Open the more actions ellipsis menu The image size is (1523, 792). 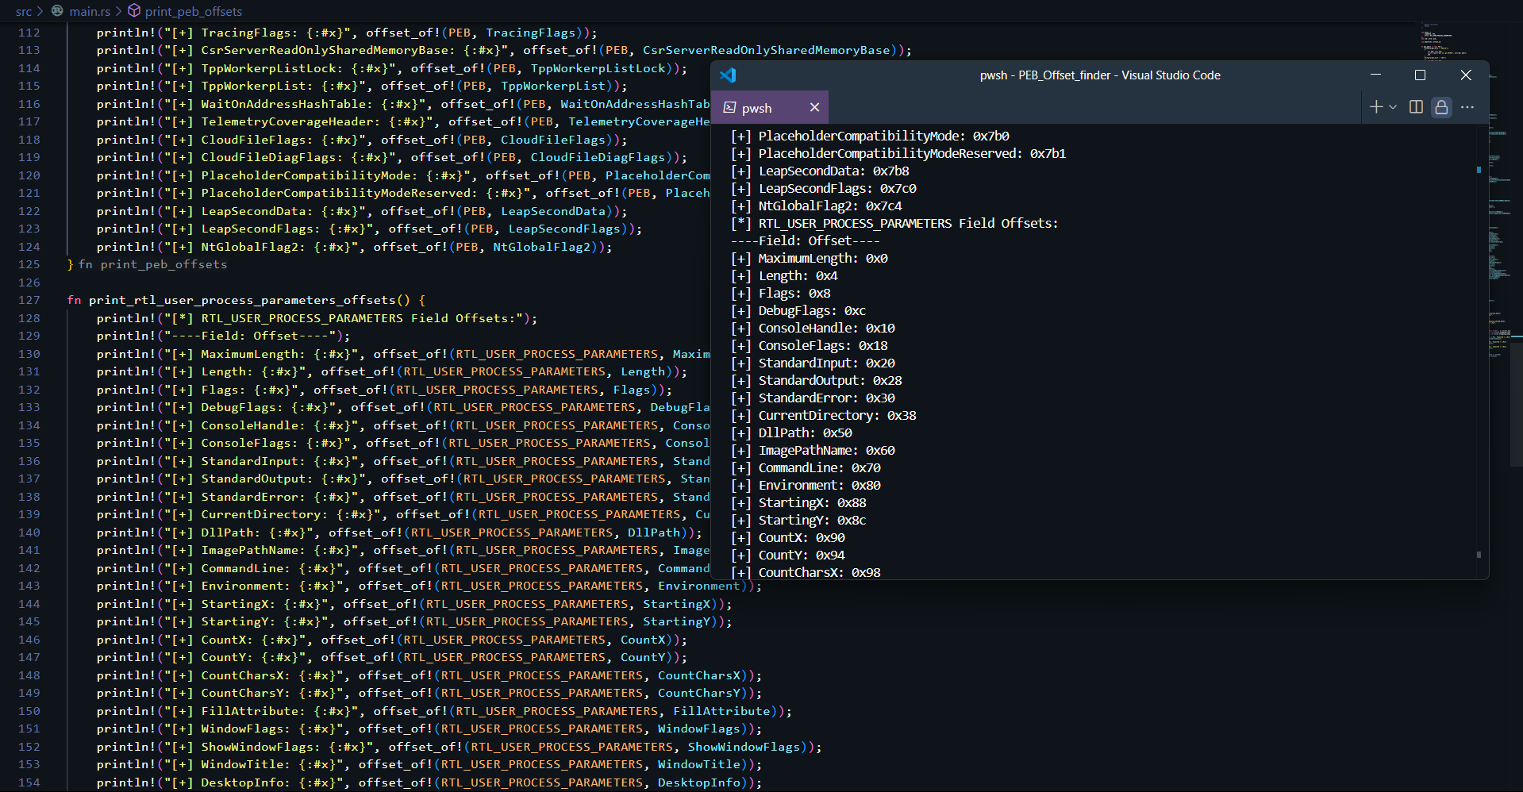pyautogui.click(x=1467, y=107)
